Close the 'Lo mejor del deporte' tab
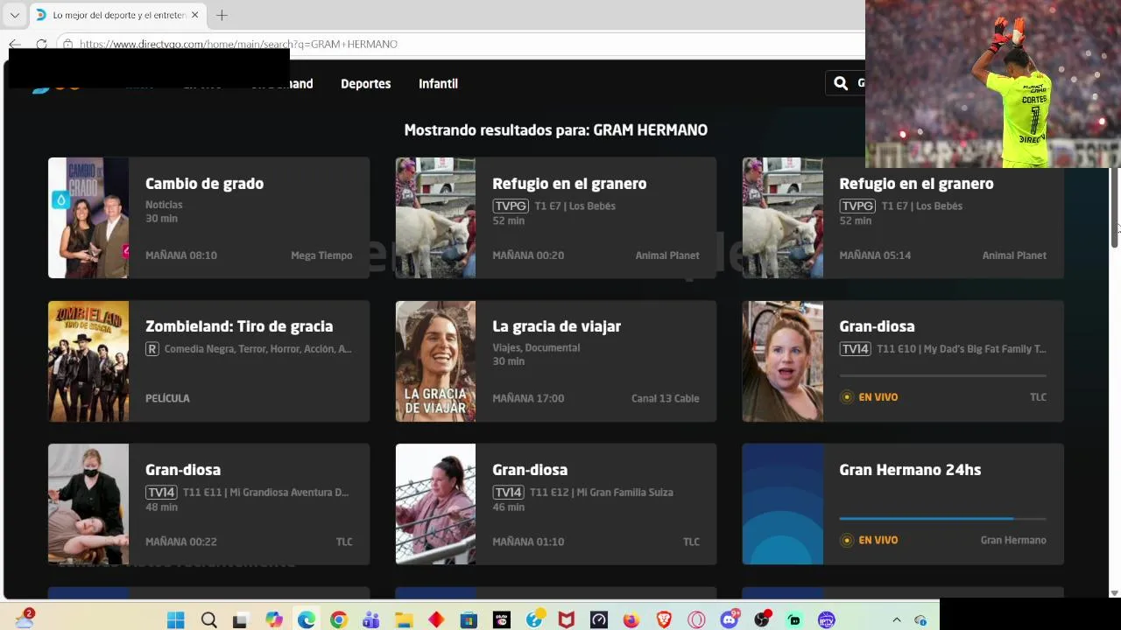Viewport: 1121px width, 630px height. pyautogui.click(x=194, y=15)
